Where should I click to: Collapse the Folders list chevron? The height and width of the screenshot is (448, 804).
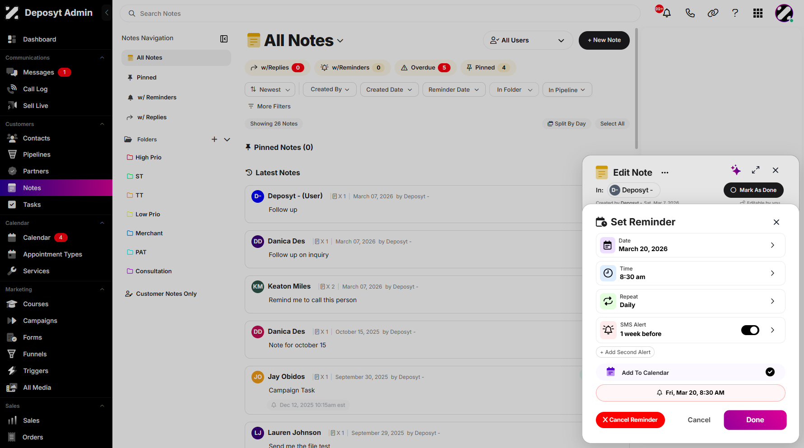coord(227,140)
